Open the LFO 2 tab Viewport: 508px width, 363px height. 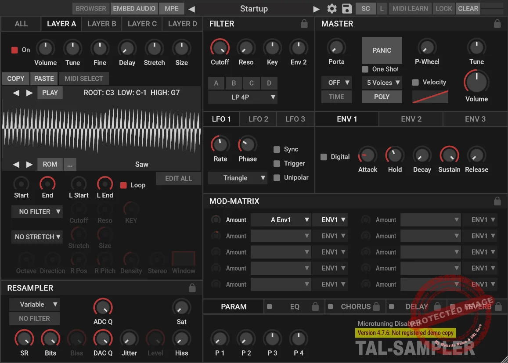click(258, 119)
